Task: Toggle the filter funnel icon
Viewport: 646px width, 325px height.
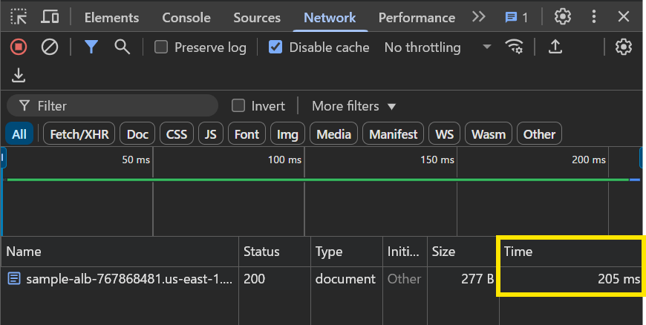Action: [x=91, y=47]
